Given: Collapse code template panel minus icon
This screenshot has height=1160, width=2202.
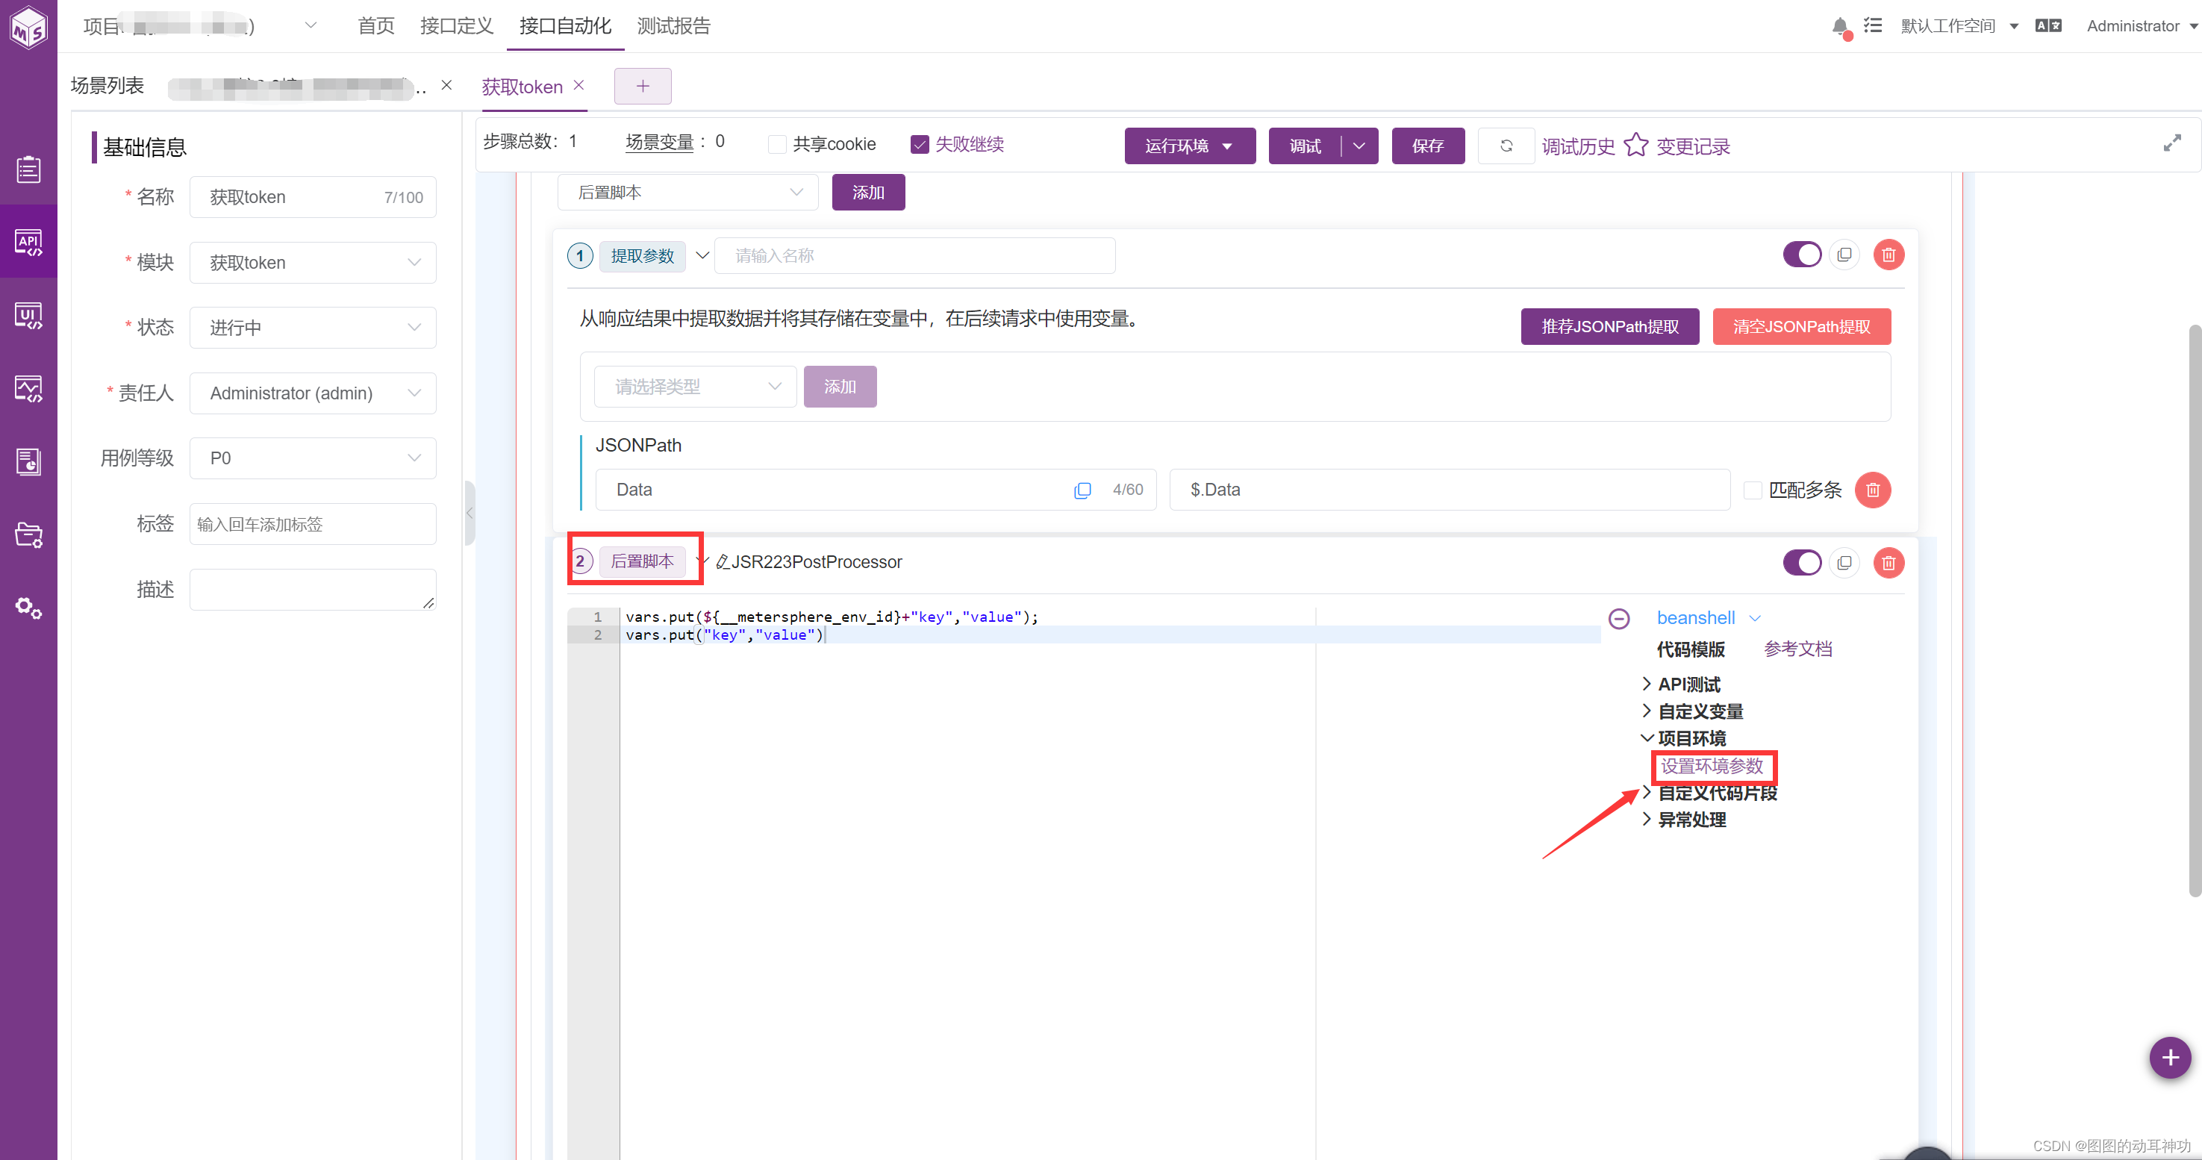Looking at the screenshot, I should pos(1619,618).
